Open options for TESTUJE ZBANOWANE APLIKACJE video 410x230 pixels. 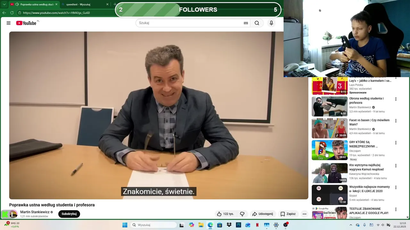pos(396,210)
